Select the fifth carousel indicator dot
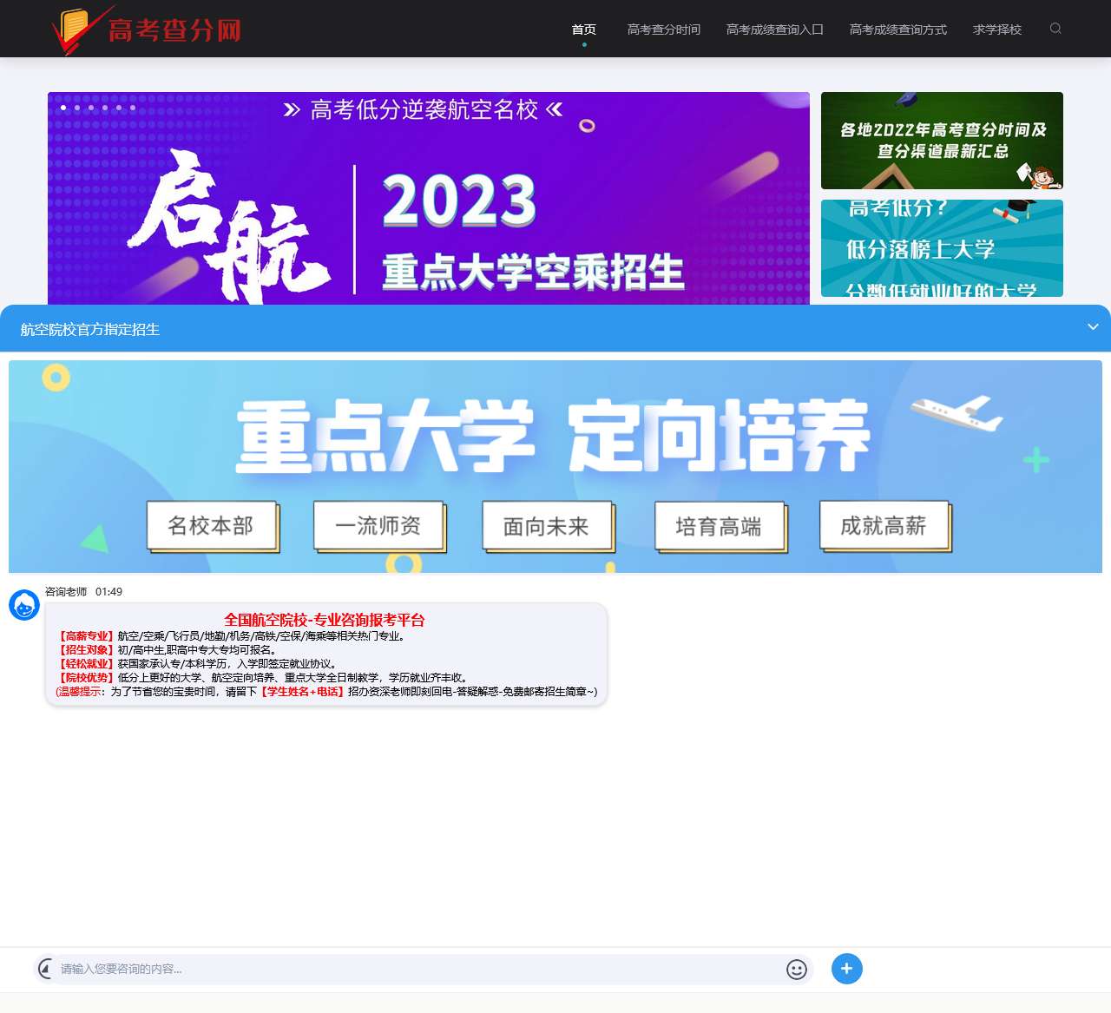Viewport: 1111px width, 1013px height. tap(118, 108)
